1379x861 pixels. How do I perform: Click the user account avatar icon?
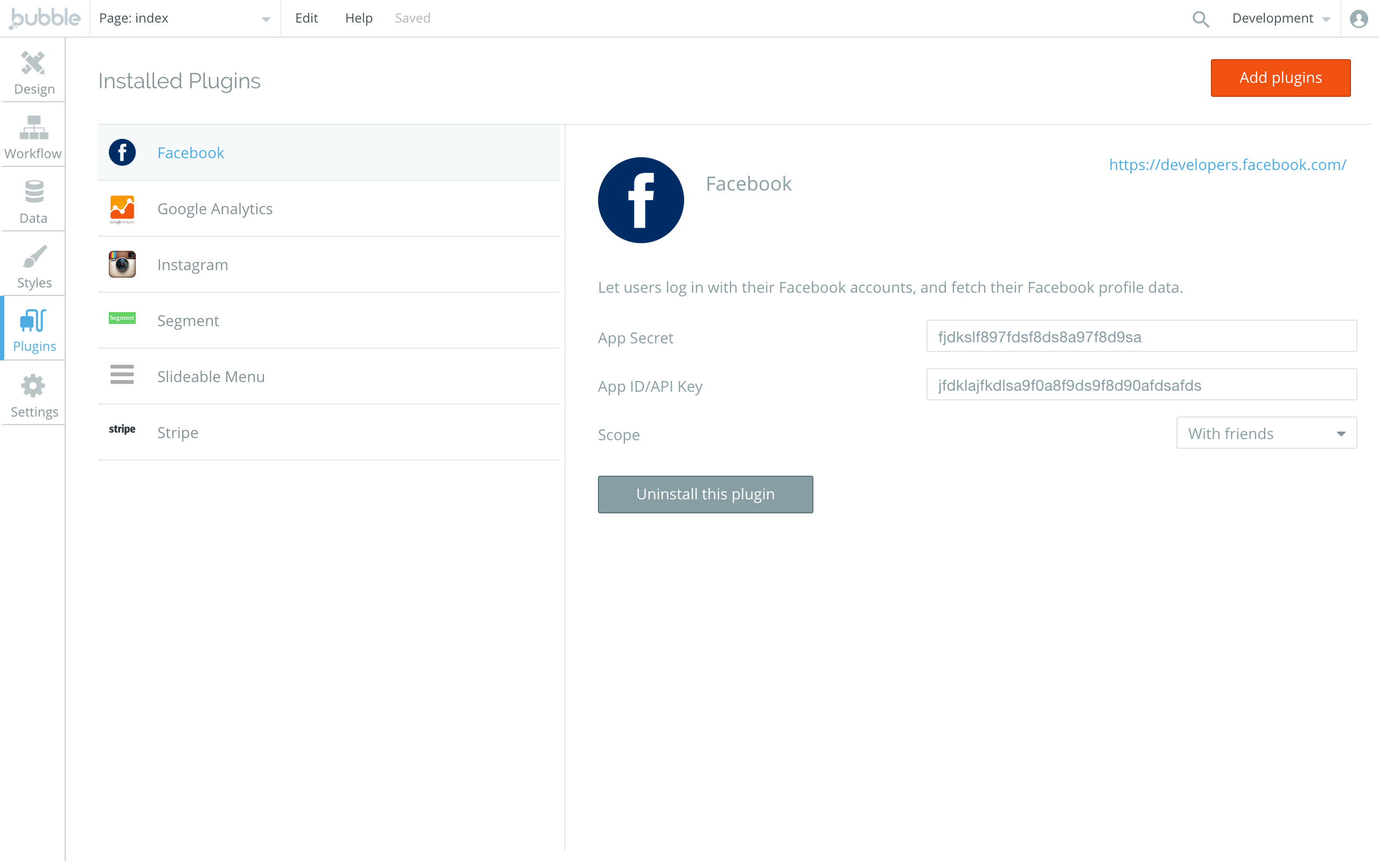click(x=1359, y=19)
